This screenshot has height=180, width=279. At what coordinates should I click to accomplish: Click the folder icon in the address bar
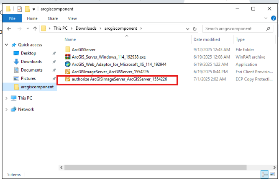coord(44,28)
